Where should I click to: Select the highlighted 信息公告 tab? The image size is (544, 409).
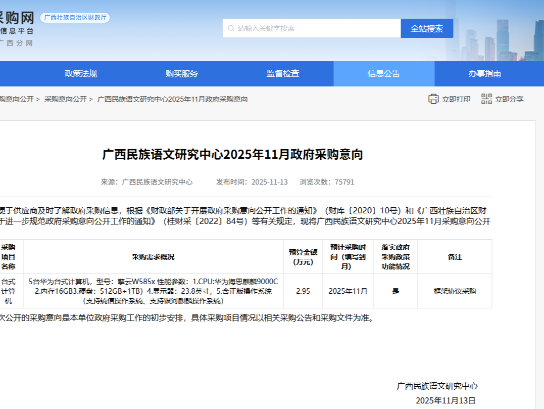pyautogui.click(x=383, y=73)
